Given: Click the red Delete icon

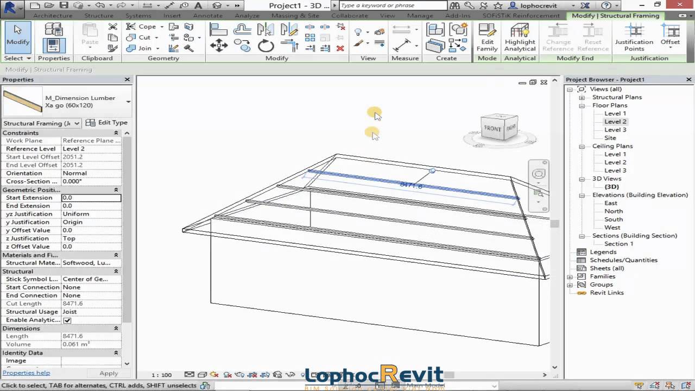Looking at the screenshot, I should click(340, 48).
